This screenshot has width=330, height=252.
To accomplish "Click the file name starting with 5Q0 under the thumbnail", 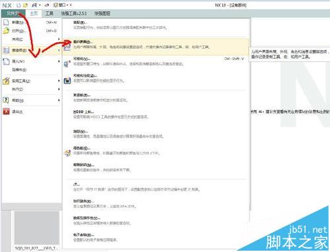I will point(37,248).
